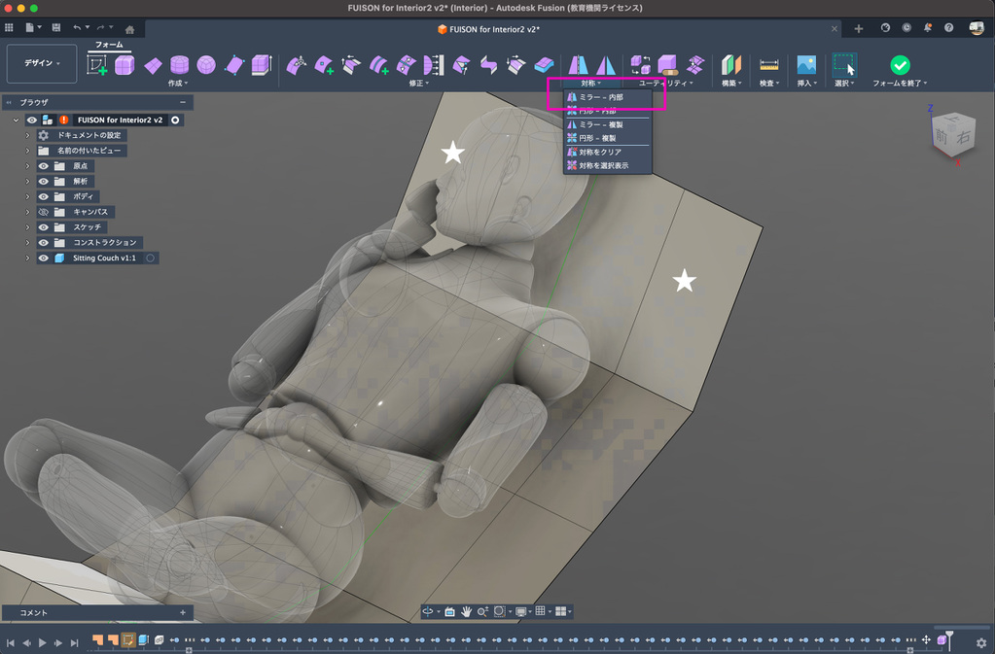Click the green Finish Form checkmark
995x654 pixels.
point(900,65)
